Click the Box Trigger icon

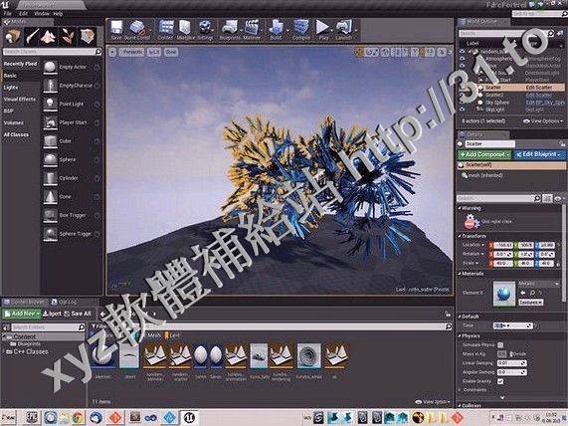[50, 215]
